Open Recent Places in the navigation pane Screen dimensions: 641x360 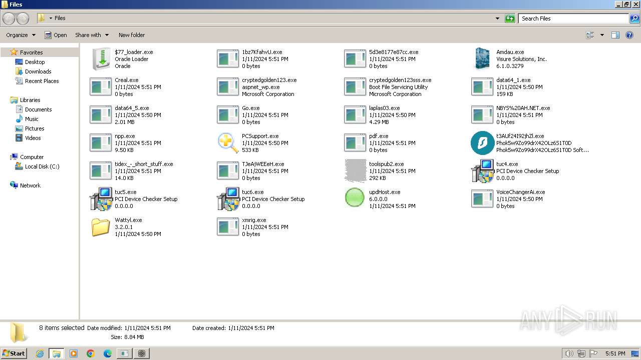42,81
